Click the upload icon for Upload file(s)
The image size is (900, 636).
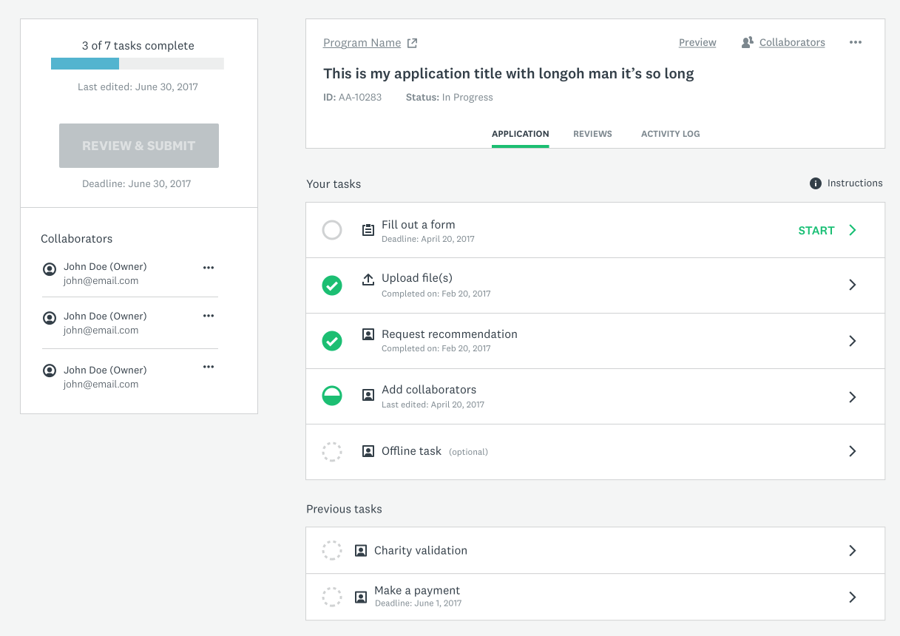[x=368, y=280]
